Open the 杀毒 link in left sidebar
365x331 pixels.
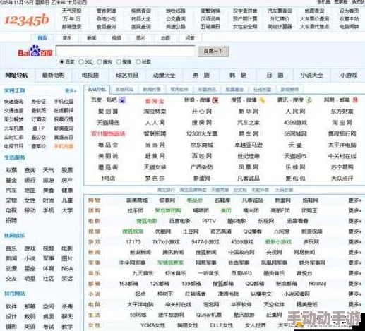67,306
